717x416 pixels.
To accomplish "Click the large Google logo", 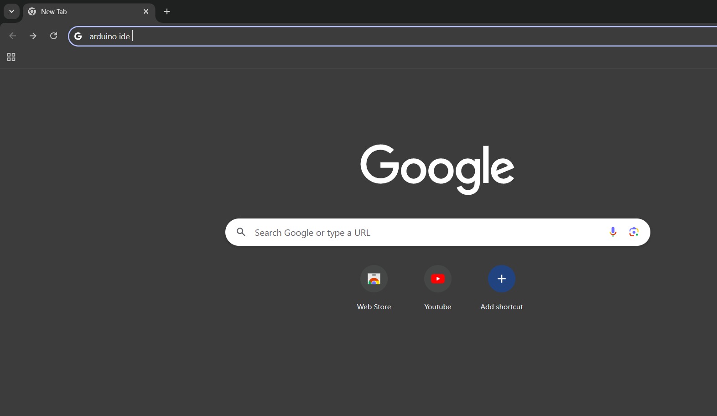I will coord(437,169).
